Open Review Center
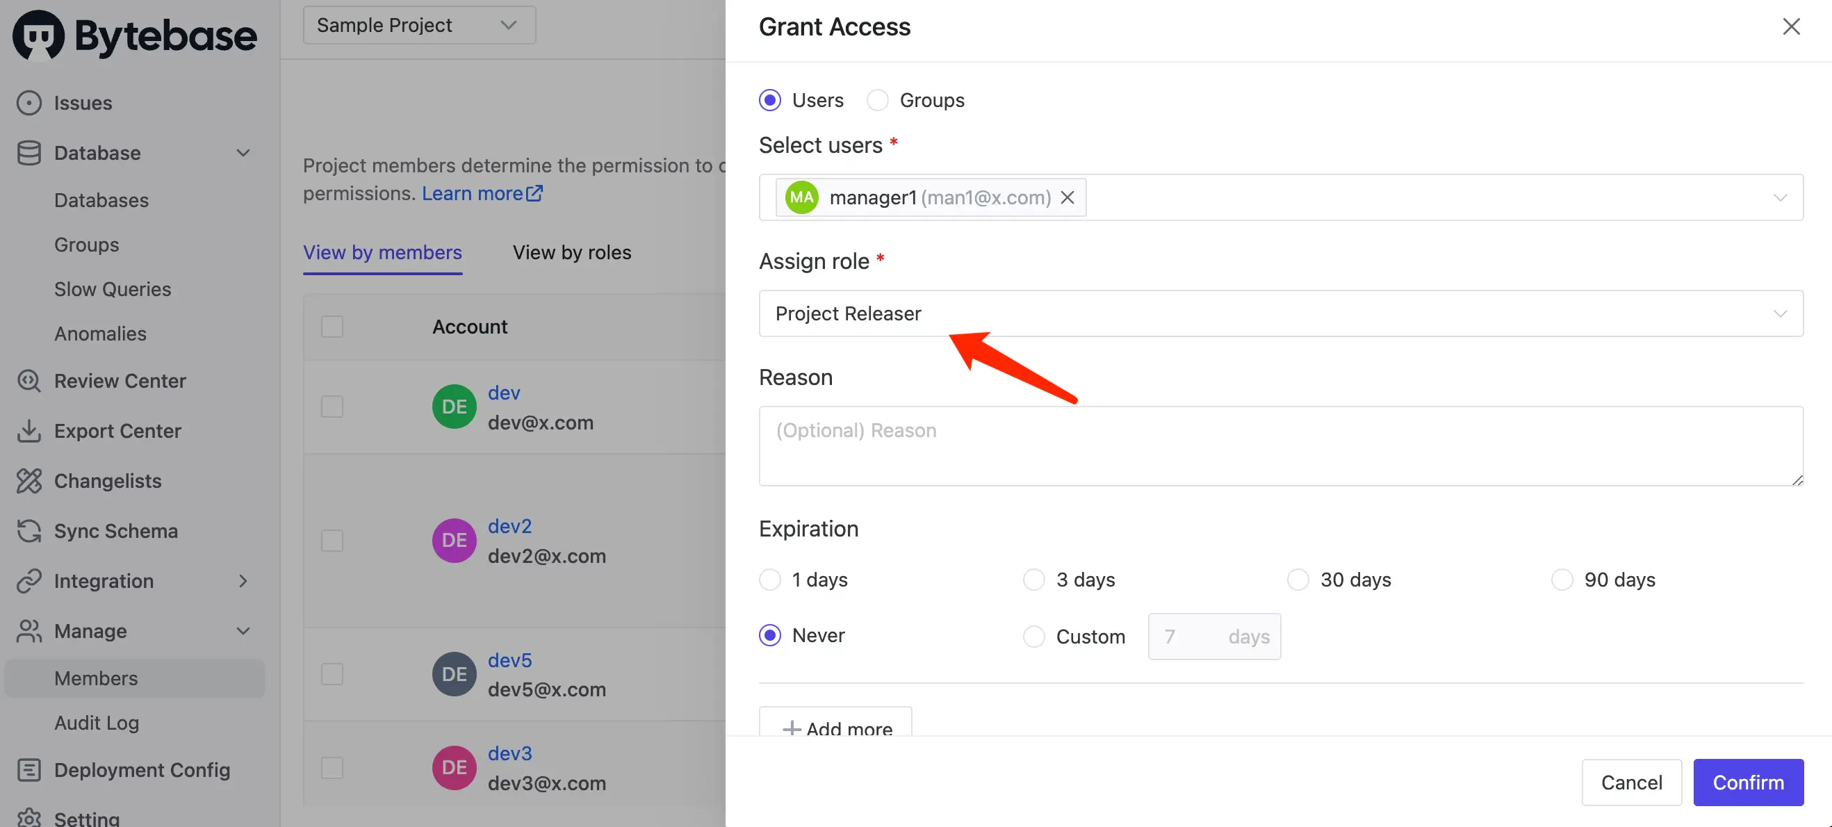The image size is (1832, 827). coord(120,380)
